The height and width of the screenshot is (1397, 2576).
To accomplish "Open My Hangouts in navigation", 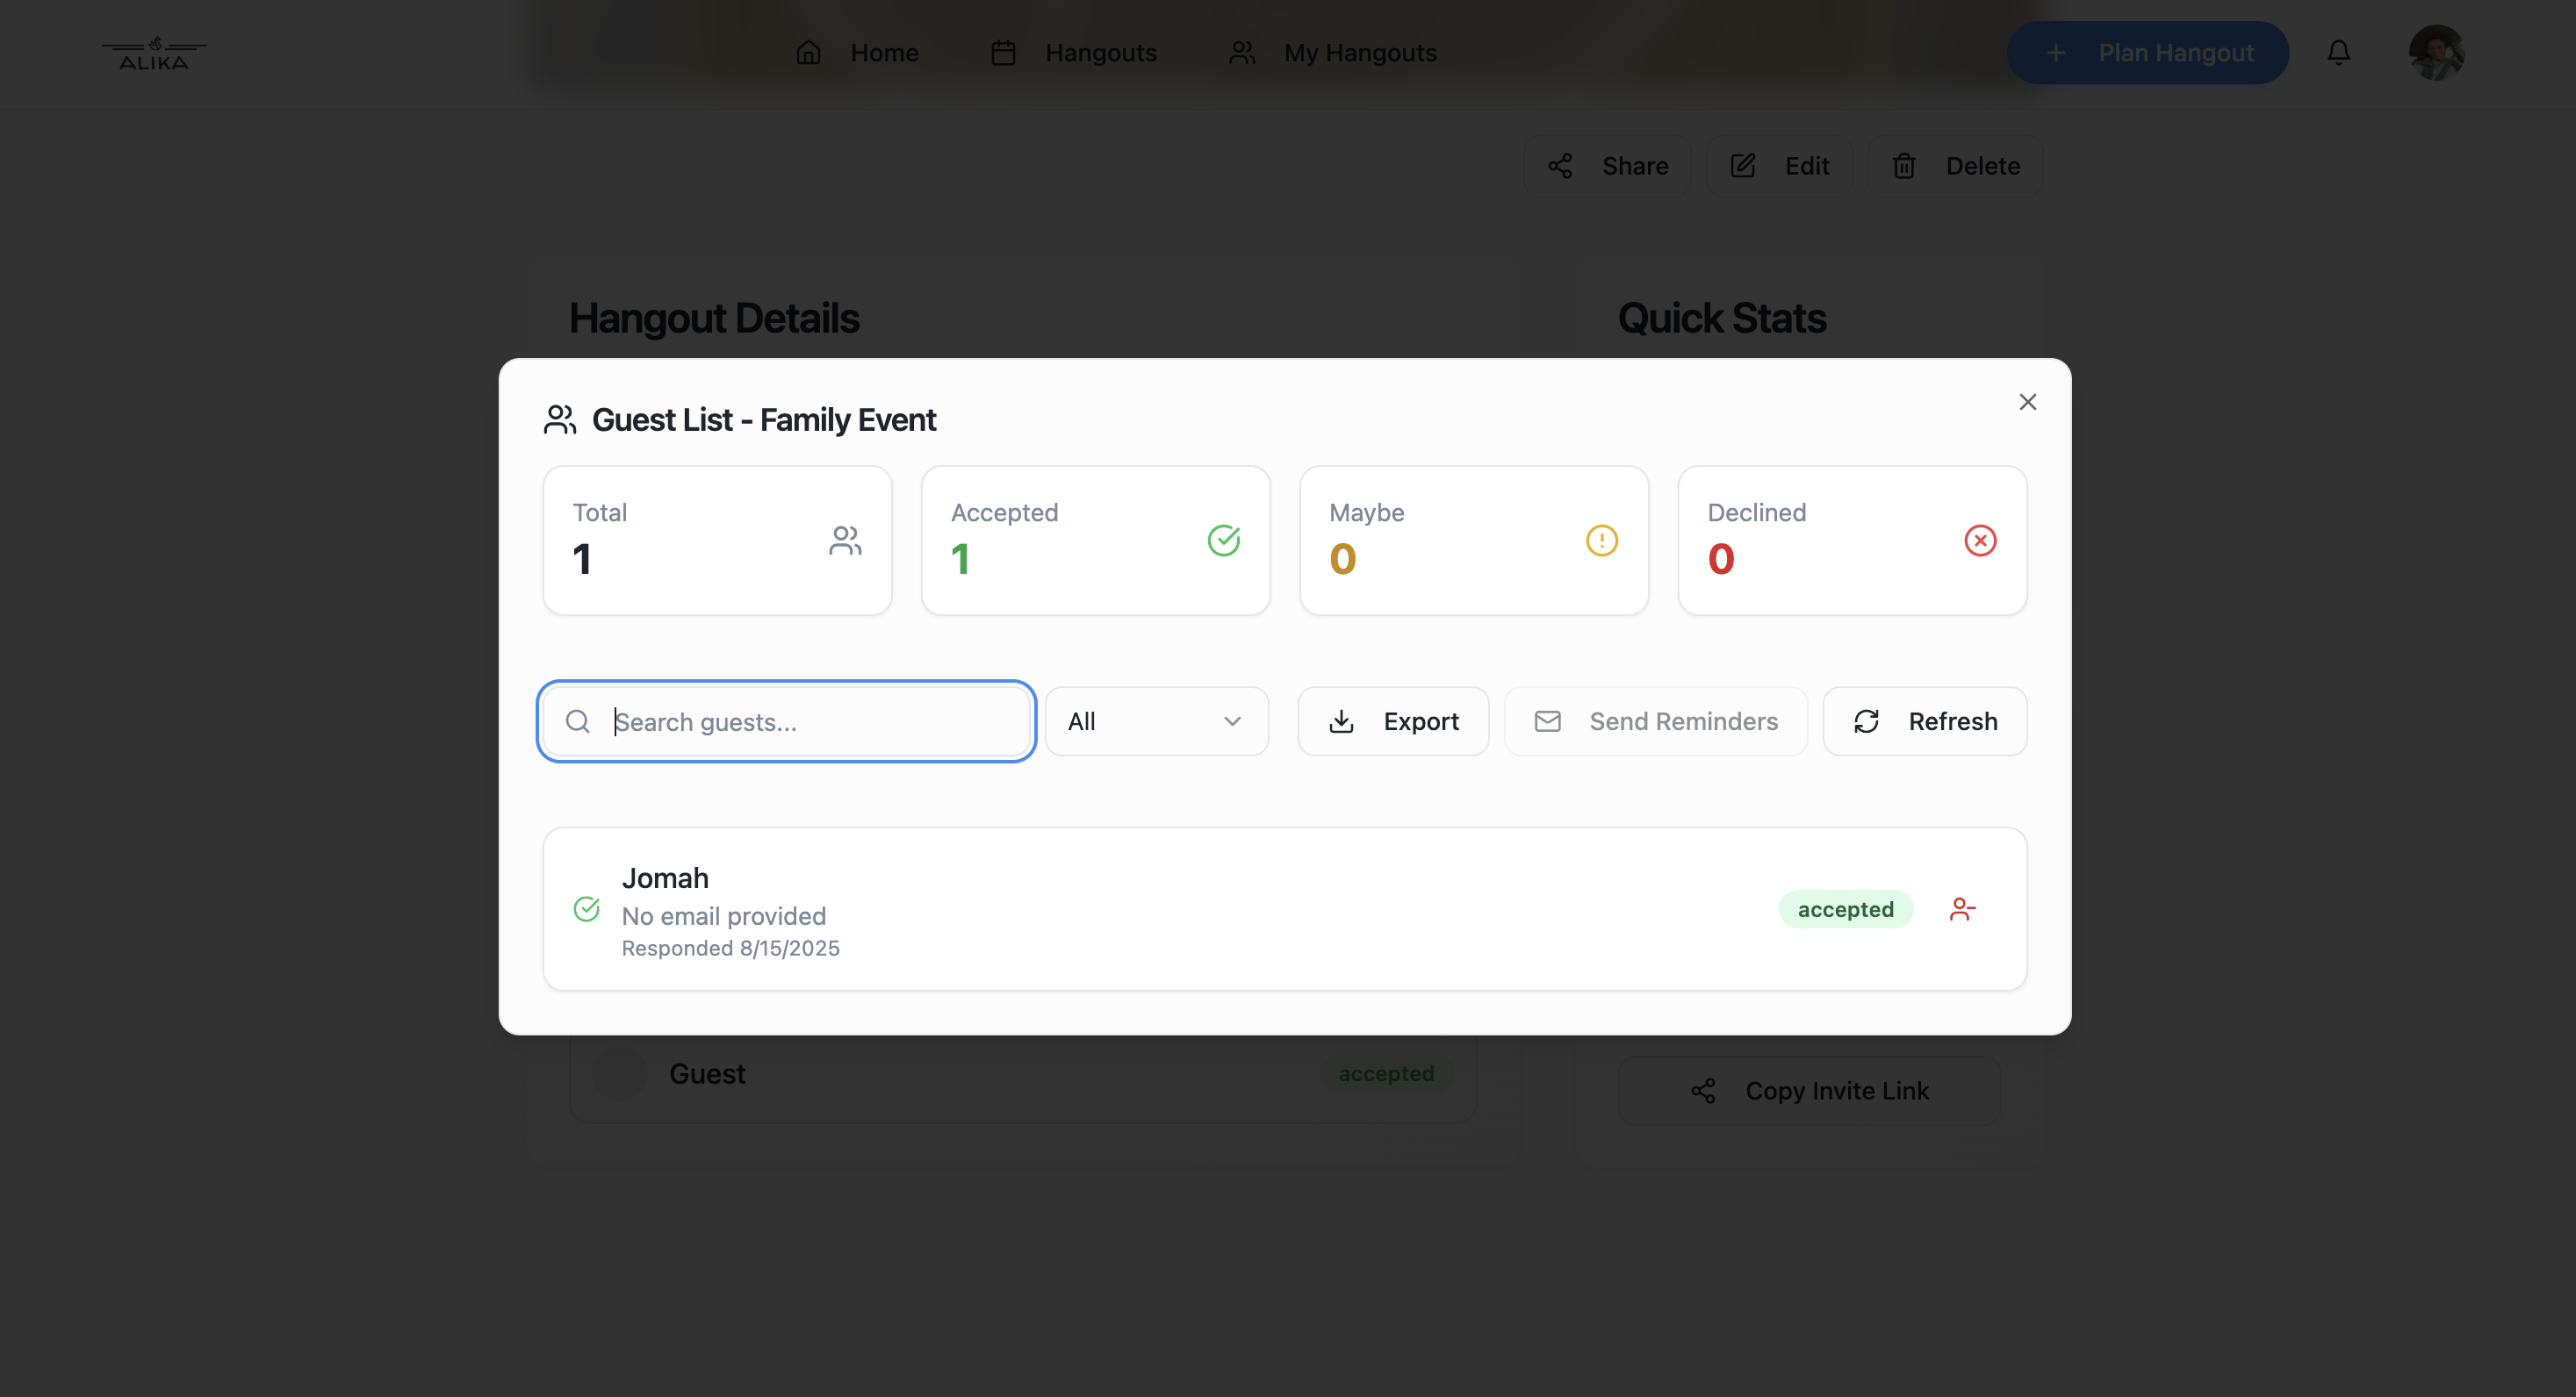I will tap(1333, 53).
